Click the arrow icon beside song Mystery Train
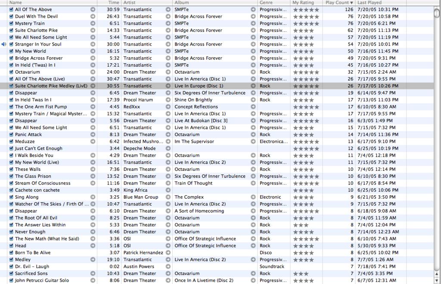 (x=93, y=23)
